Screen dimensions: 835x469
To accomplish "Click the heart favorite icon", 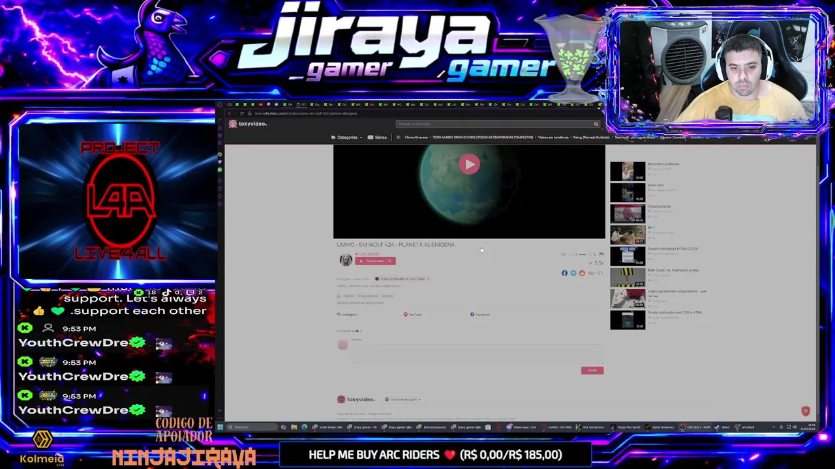I will pyautogui.click(x=564, y=255).
